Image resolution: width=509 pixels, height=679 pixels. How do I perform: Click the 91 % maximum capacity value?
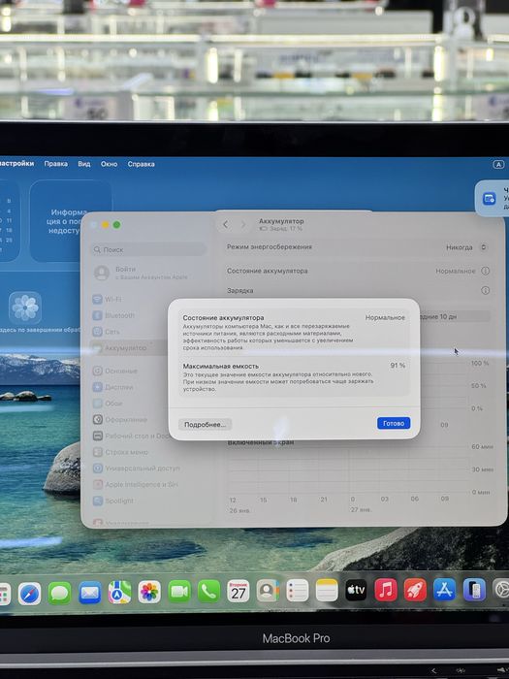(398, 366)
